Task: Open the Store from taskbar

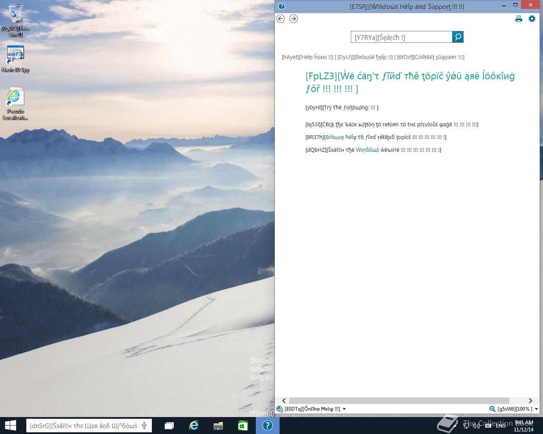Action: click(243, 426)
